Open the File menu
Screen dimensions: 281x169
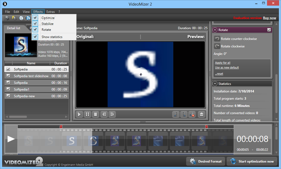(8, 12)
